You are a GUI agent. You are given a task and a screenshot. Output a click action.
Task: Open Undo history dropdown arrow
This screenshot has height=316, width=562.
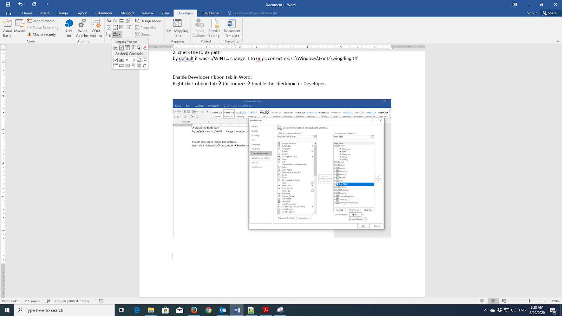point(26,5)
